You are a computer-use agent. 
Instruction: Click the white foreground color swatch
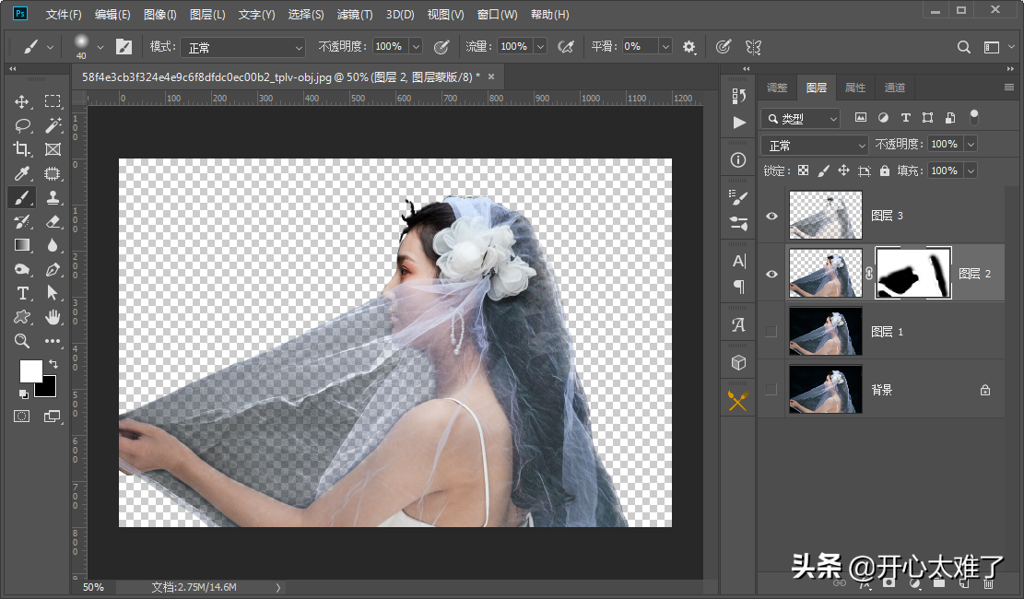tap(30, 370)
